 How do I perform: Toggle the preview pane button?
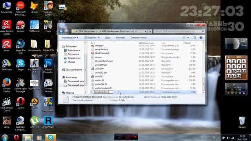tap(194, 38)
